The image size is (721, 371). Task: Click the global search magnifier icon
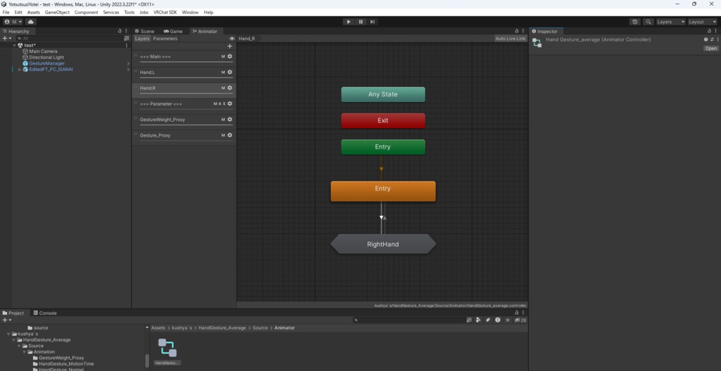648,22
